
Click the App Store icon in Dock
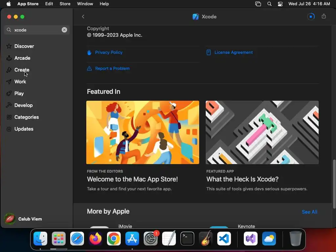(132, 239)
